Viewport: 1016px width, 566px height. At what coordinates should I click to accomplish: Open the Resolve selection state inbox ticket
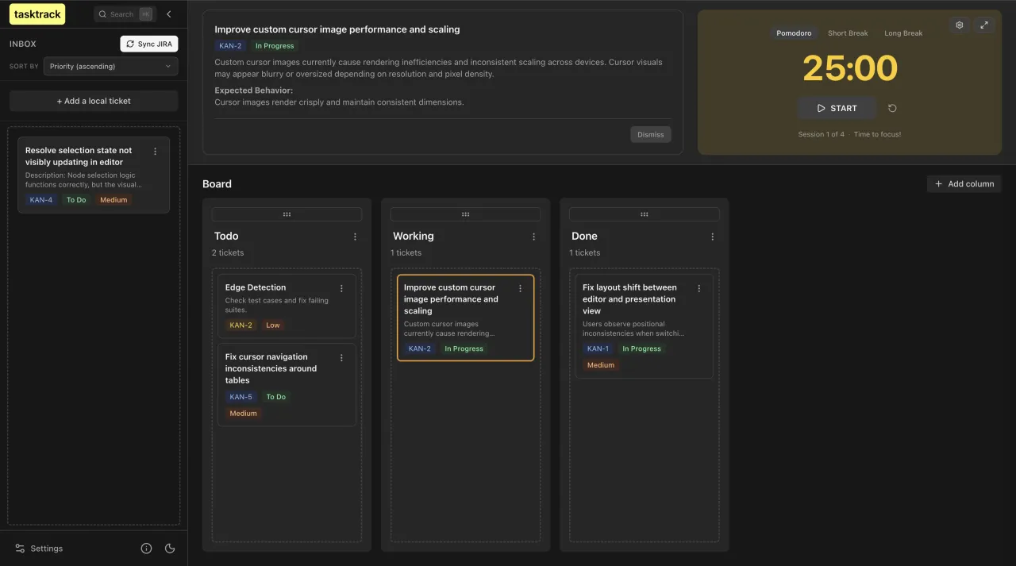pyautogui.click(x=94, y=175)
